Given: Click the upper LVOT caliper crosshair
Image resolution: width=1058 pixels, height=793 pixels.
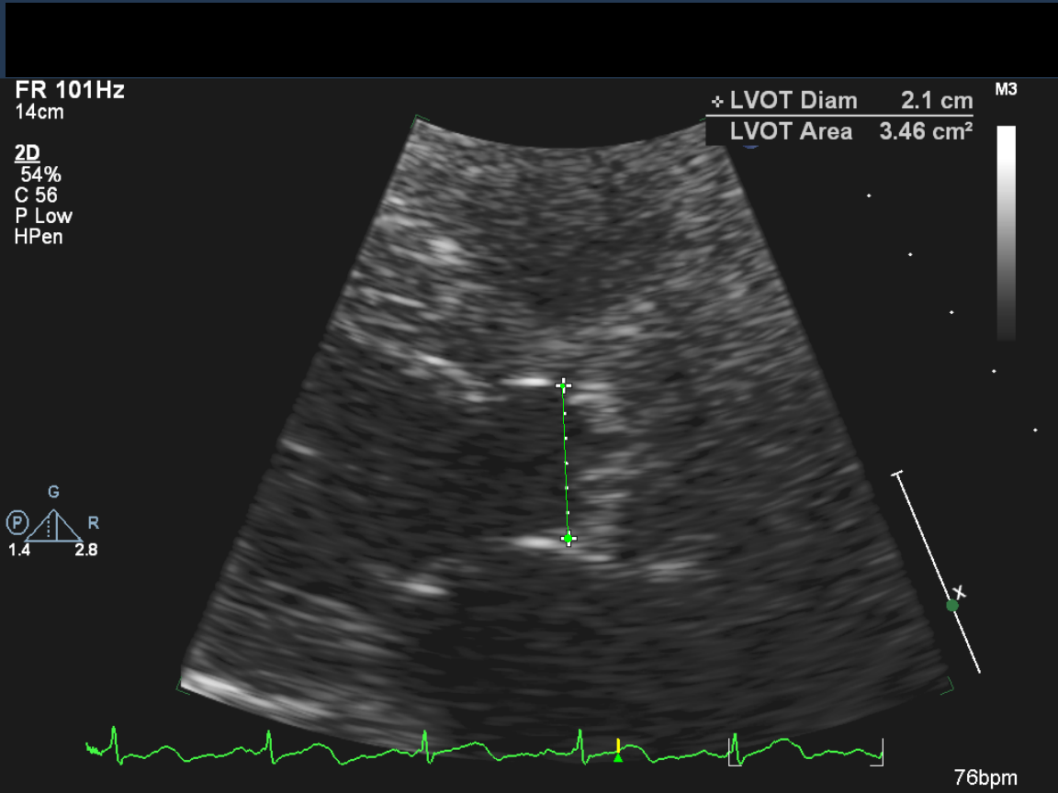Looking at the screenshot, I should tap(564, 386).
